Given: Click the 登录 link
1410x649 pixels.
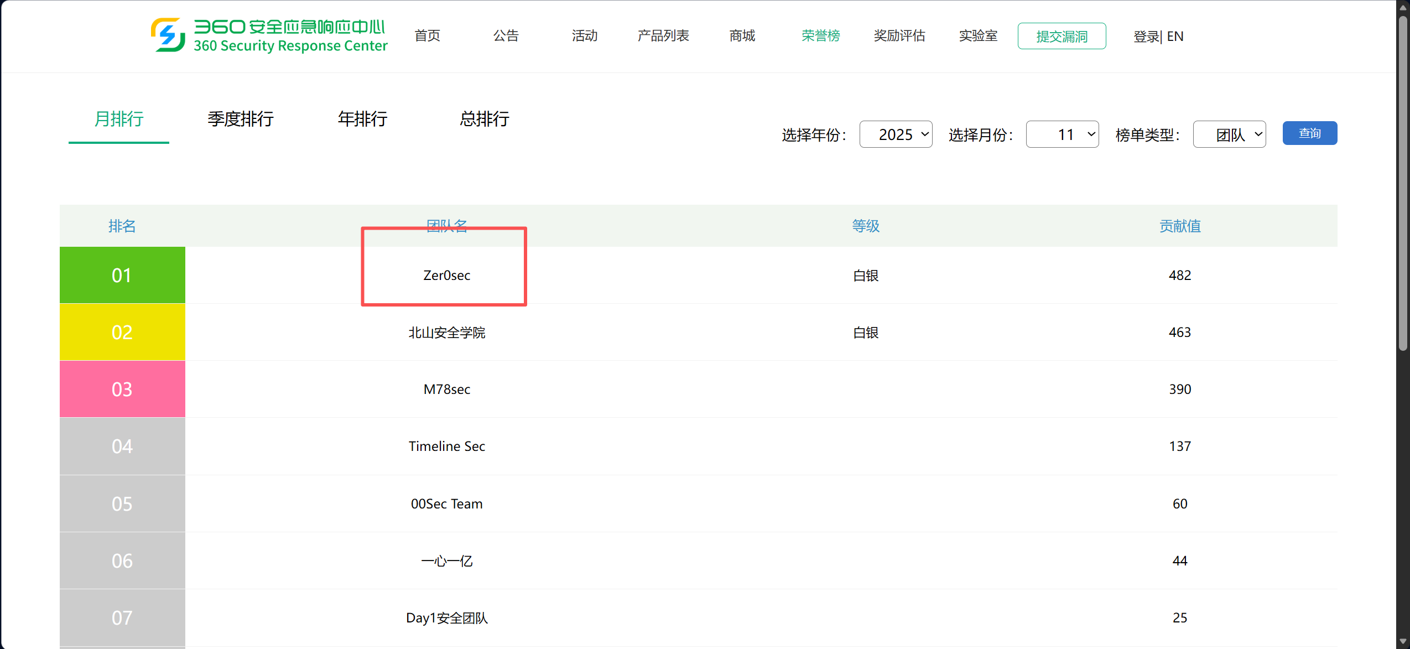Looking at the screenshot, I should 1146,37.
